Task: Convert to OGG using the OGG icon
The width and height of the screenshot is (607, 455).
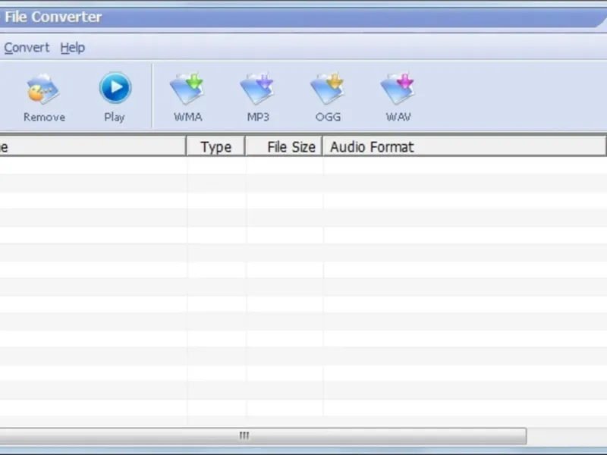Action: (x=328, y=88)
